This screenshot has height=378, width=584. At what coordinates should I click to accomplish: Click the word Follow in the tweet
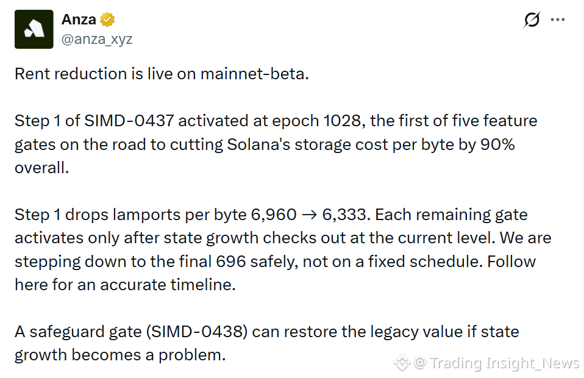tap(511, 262)
